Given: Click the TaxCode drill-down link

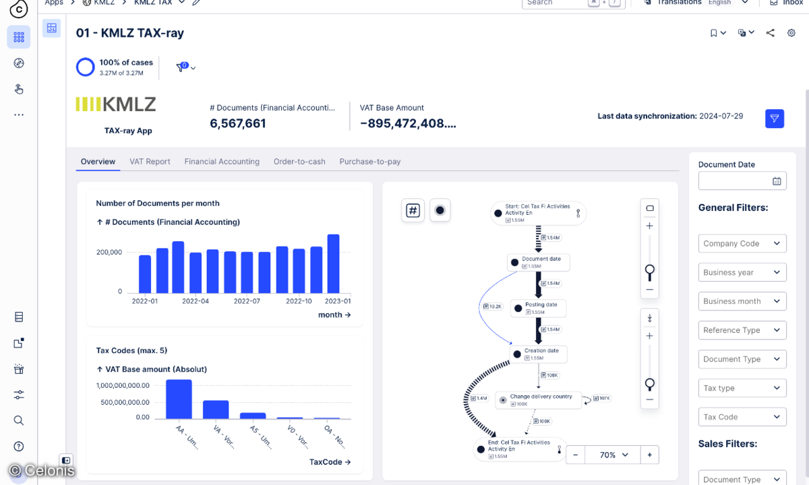Looking at the screenshot, I should point(330,462).
